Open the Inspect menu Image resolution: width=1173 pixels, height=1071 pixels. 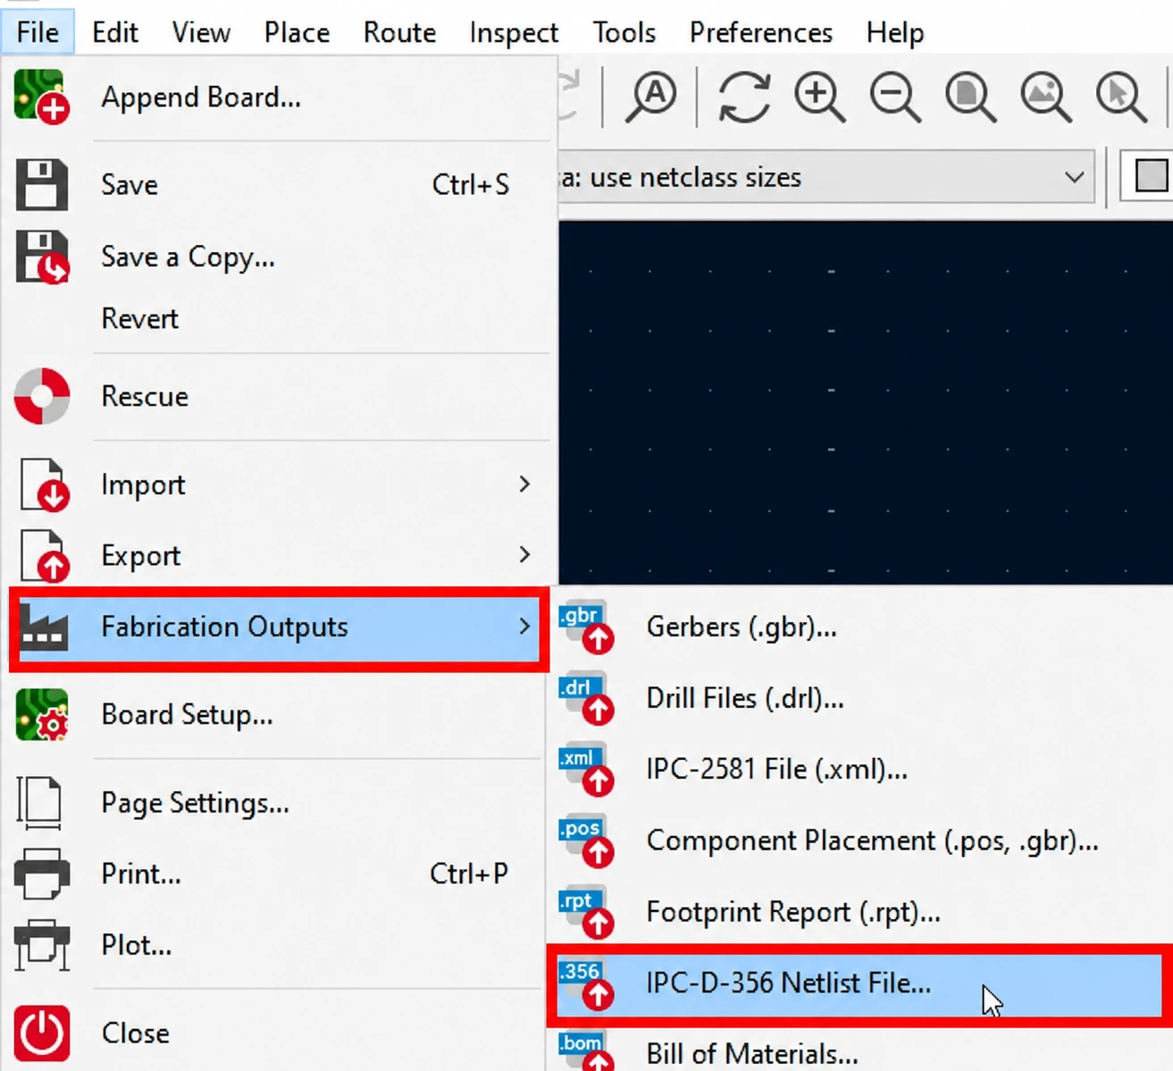514,32
